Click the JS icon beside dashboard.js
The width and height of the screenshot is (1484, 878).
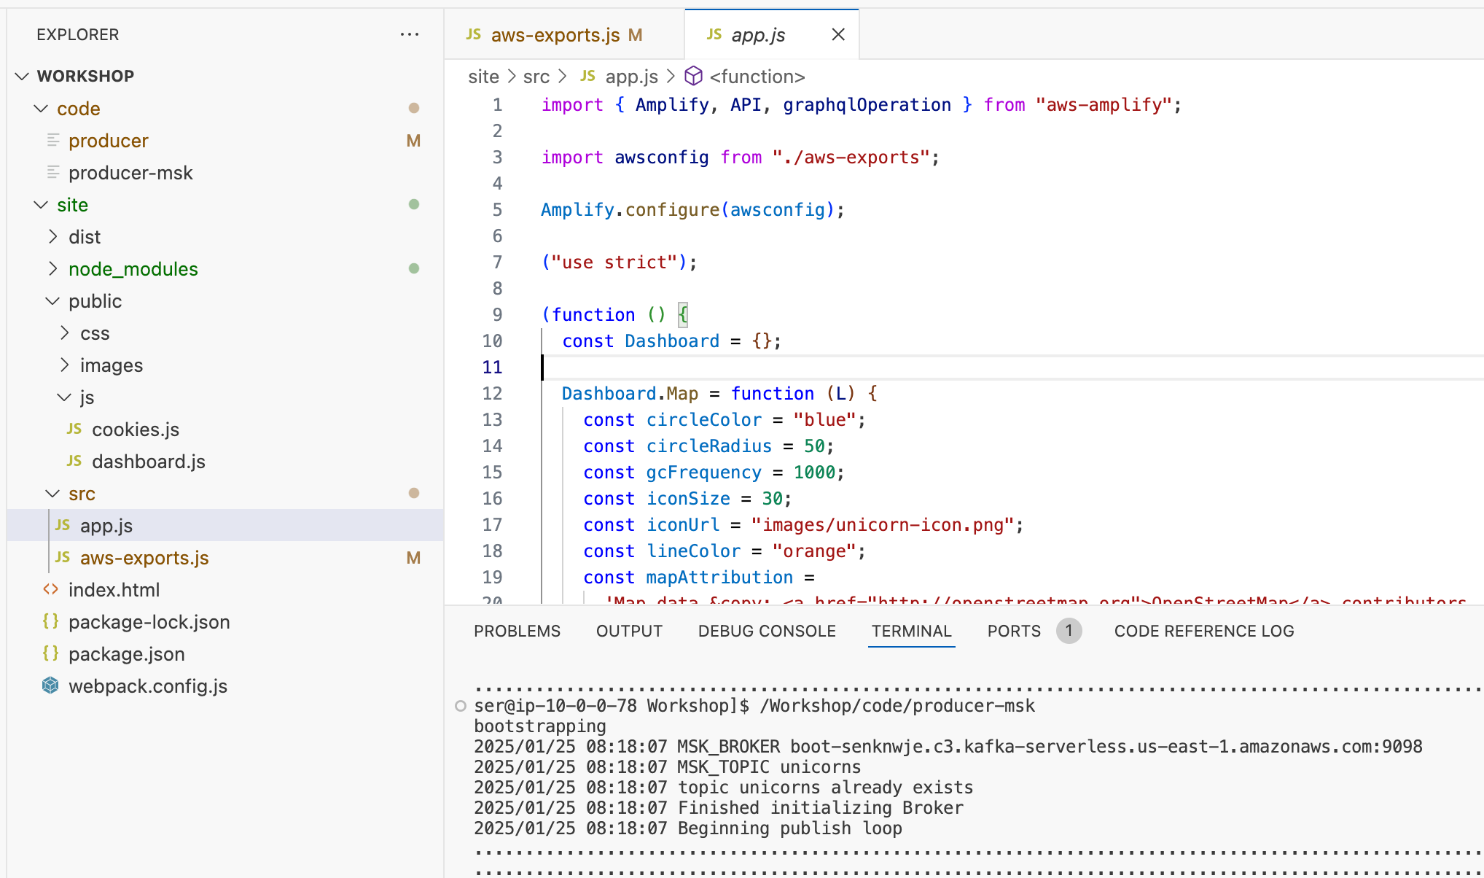pos(74,461)
